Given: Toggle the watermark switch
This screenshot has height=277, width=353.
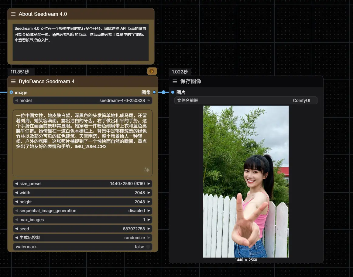Looking at the screenshot, I should (148, 247).
